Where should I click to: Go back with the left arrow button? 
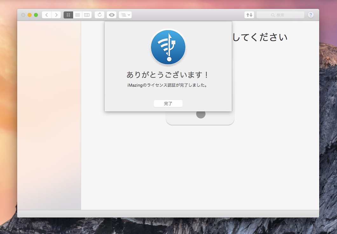47,15
